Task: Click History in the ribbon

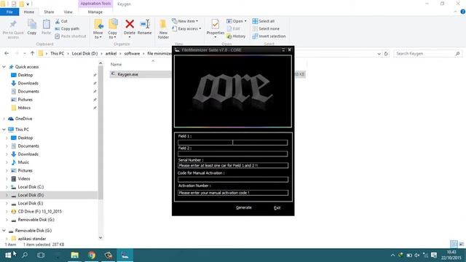Action: click(236, 36)
